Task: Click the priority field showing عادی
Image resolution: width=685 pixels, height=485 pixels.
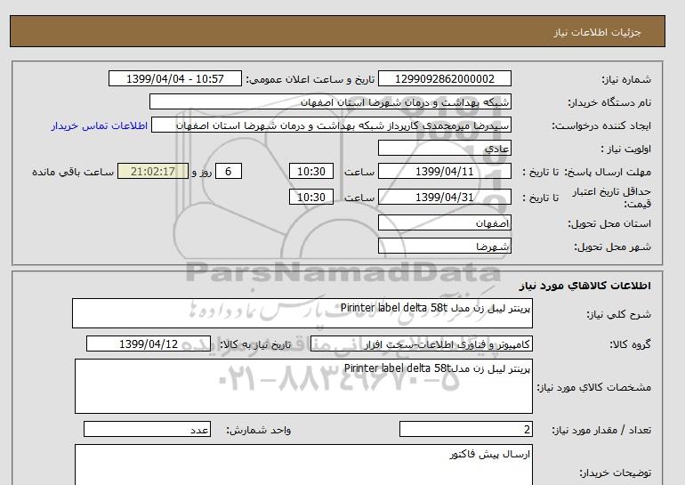Action: 444,148
